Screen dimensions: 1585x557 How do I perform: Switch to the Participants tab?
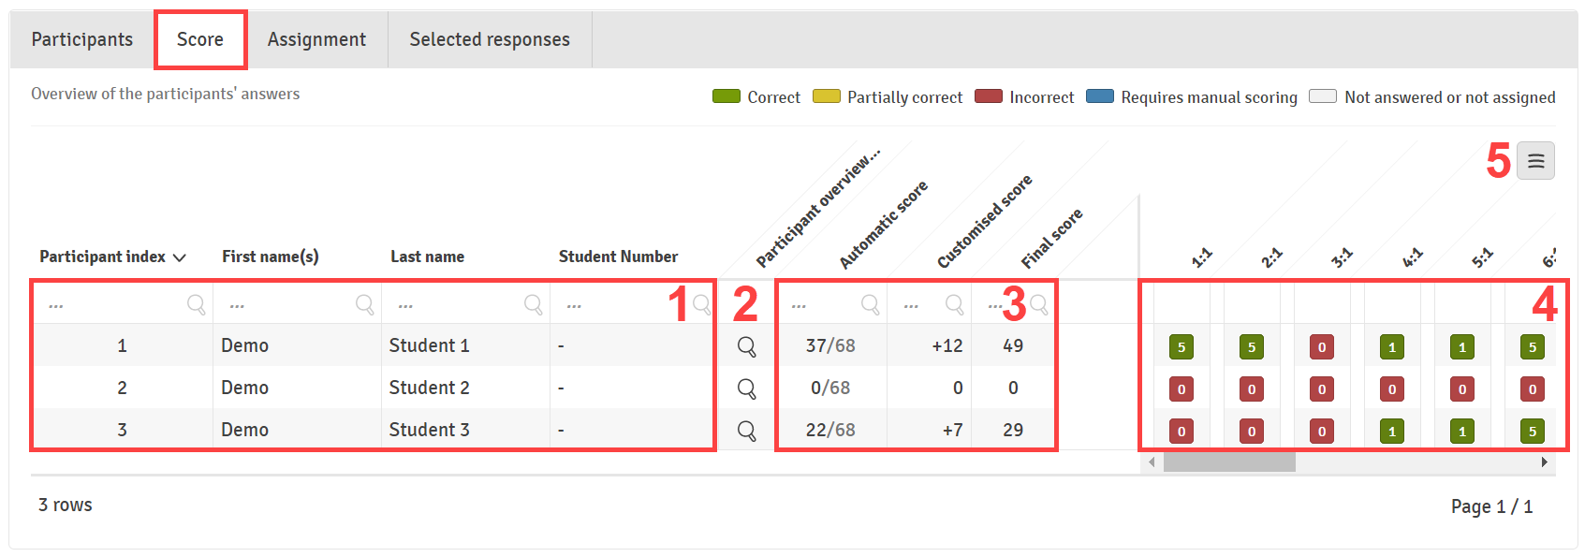coord(82,39)
